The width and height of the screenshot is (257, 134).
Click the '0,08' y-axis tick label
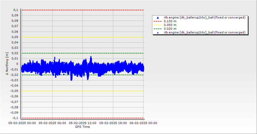click(15, 21)
